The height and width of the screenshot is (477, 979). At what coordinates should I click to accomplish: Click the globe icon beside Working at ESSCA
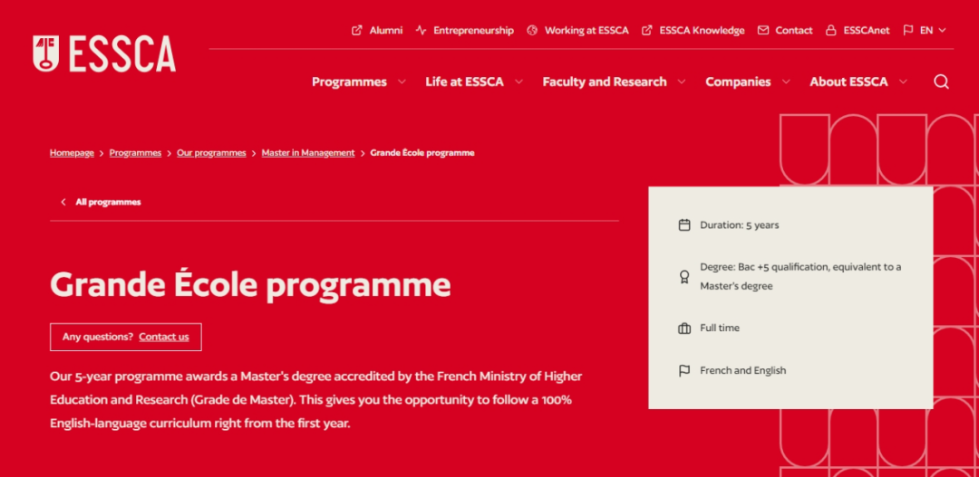click(x=532, y=30)
